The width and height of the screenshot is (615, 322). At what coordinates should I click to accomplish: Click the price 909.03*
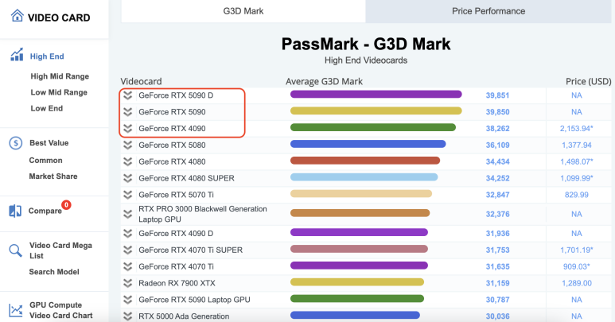pyautogui.click(x=576, y=266)
